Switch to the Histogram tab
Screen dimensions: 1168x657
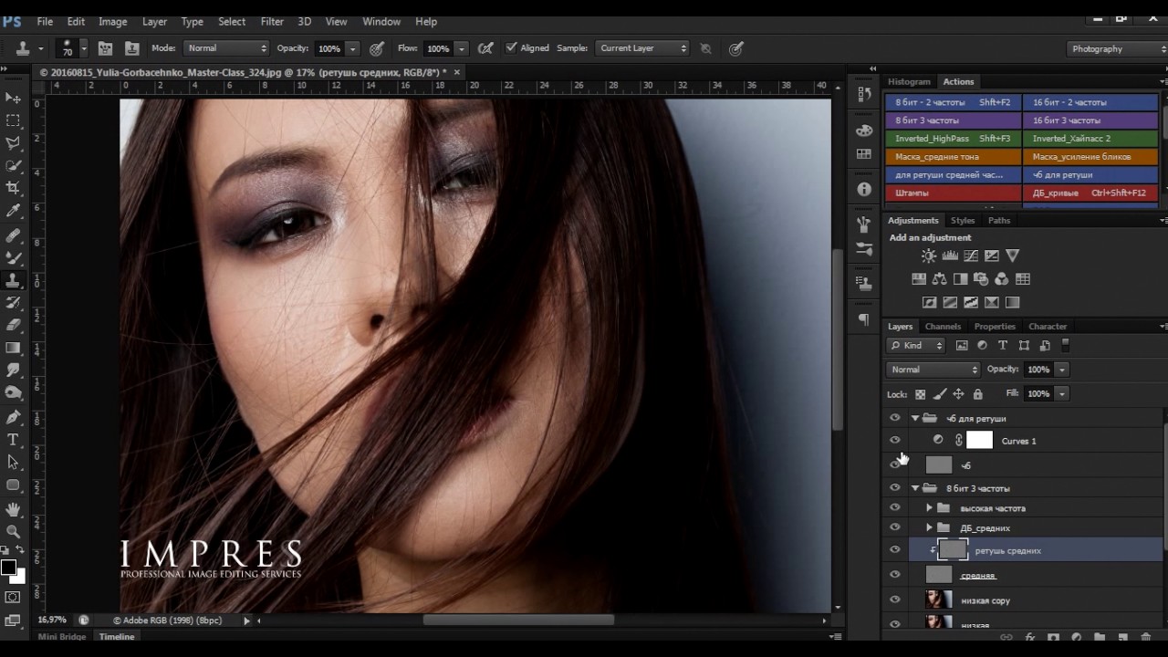coord(909,81)
